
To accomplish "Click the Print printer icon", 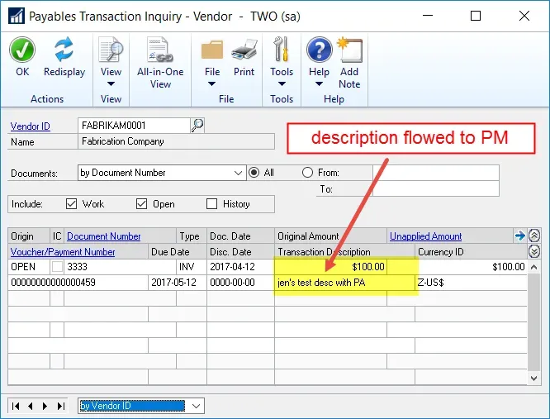I will tap(244, 51).
